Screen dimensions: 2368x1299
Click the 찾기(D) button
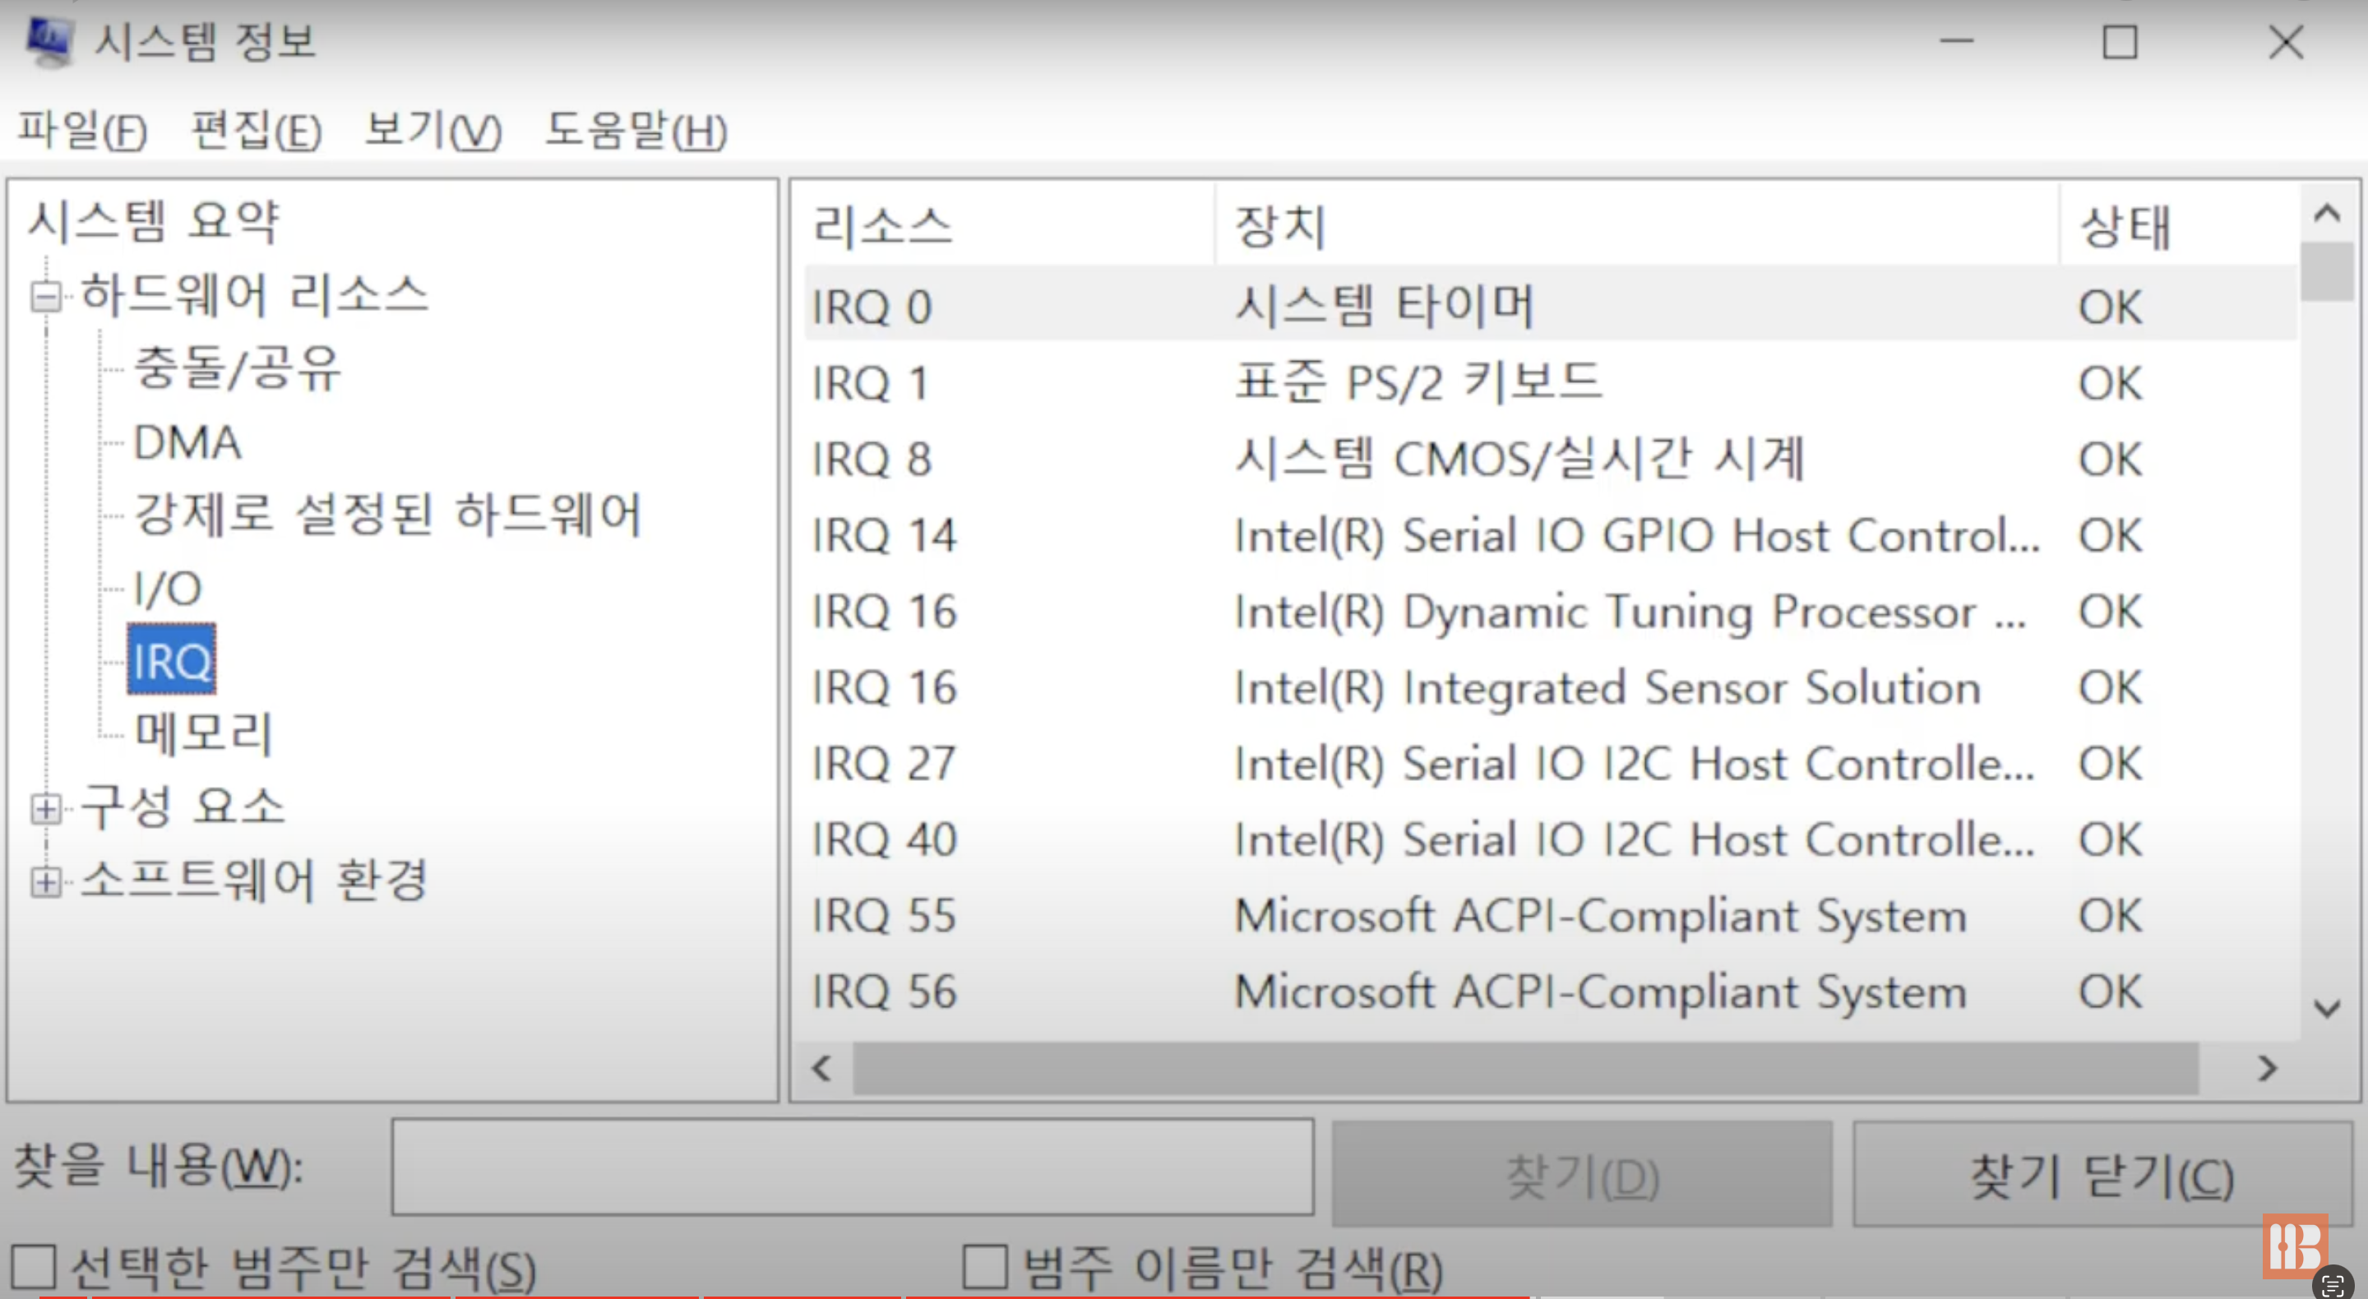(x=1581, y=1174)
